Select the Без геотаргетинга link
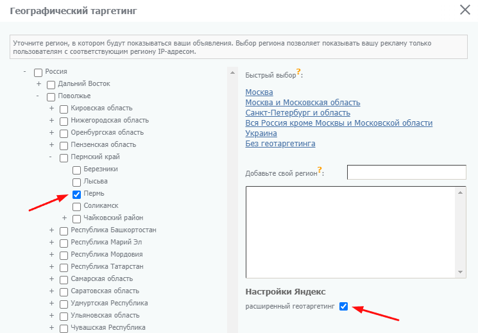This screenshot has height=333, width=478. [280, 144]
